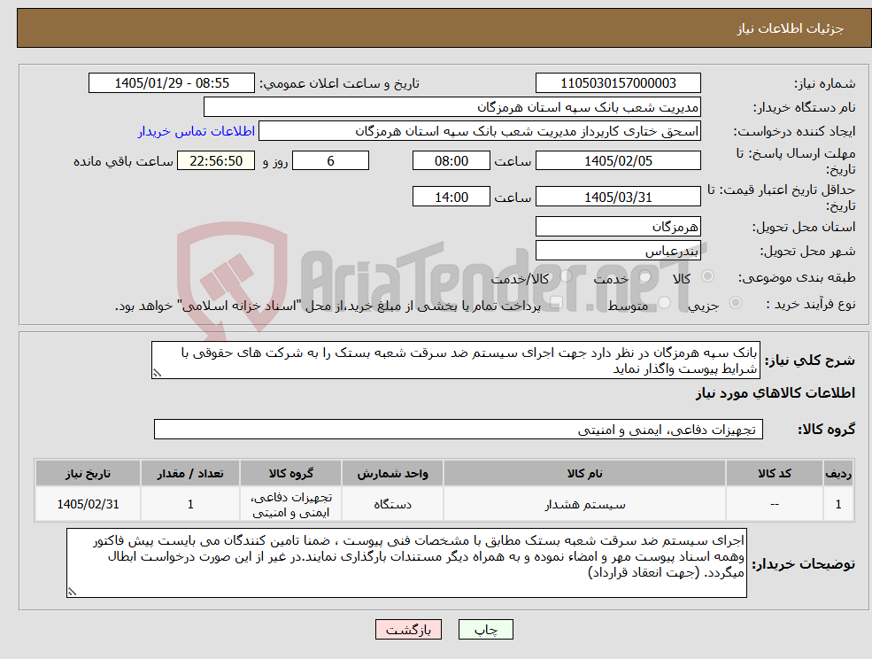This screenshot has width=872, height=659.
Task: Click the طبقه بندی موضوعی label
Action: [x=797, y=277]
